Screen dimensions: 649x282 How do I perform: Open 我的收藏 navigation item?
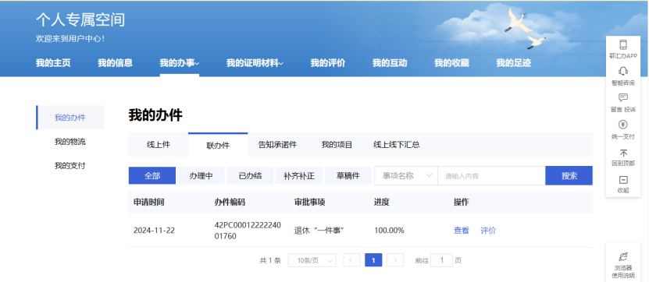451,63
